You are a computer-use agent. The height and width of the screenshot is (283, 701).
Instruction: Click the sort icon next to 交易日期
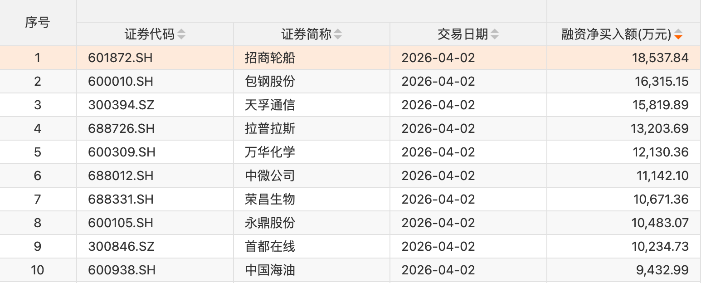(495, 34)
